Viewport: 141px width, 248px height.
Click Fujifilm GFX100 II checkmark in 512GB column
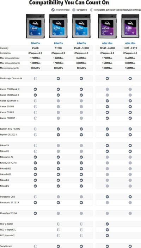[x=58, y=135]
